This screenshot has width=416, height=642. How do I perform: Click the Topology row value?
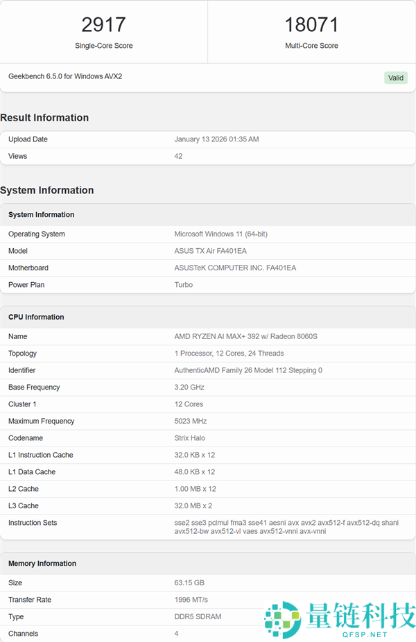229,354
